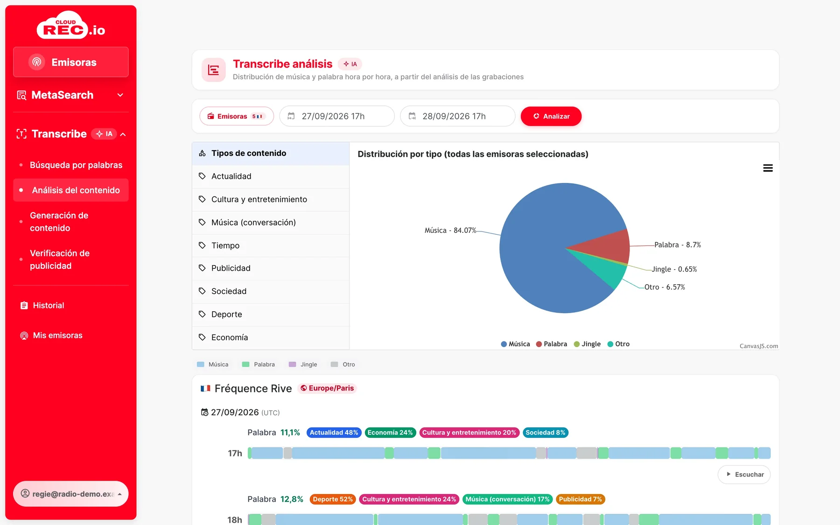This screenshot has height=525, width=840.
Task: Expand the MetaSearch menu chevron
Action: tap(120, 95)
